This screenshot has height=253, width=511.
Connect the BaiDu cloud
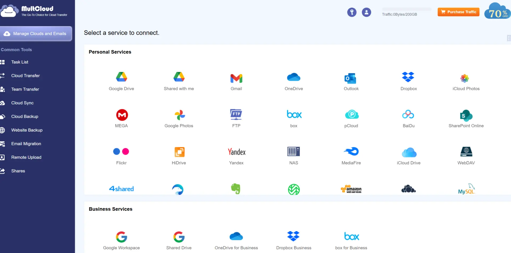[x=409, y=119]
